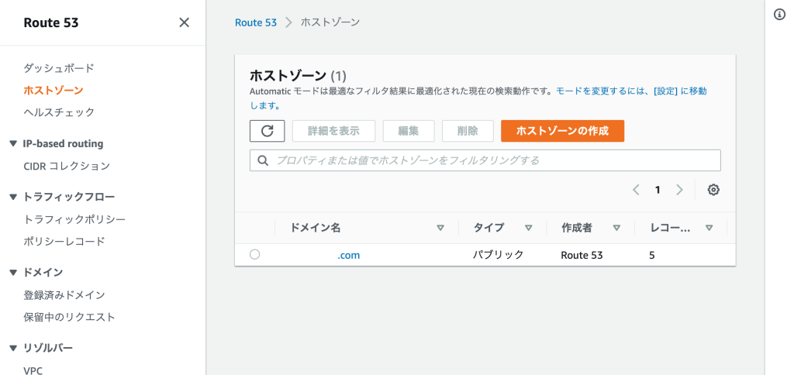The image size is (794, 375).
Task: Open the .com domain name link
Action: coord(348,255)
